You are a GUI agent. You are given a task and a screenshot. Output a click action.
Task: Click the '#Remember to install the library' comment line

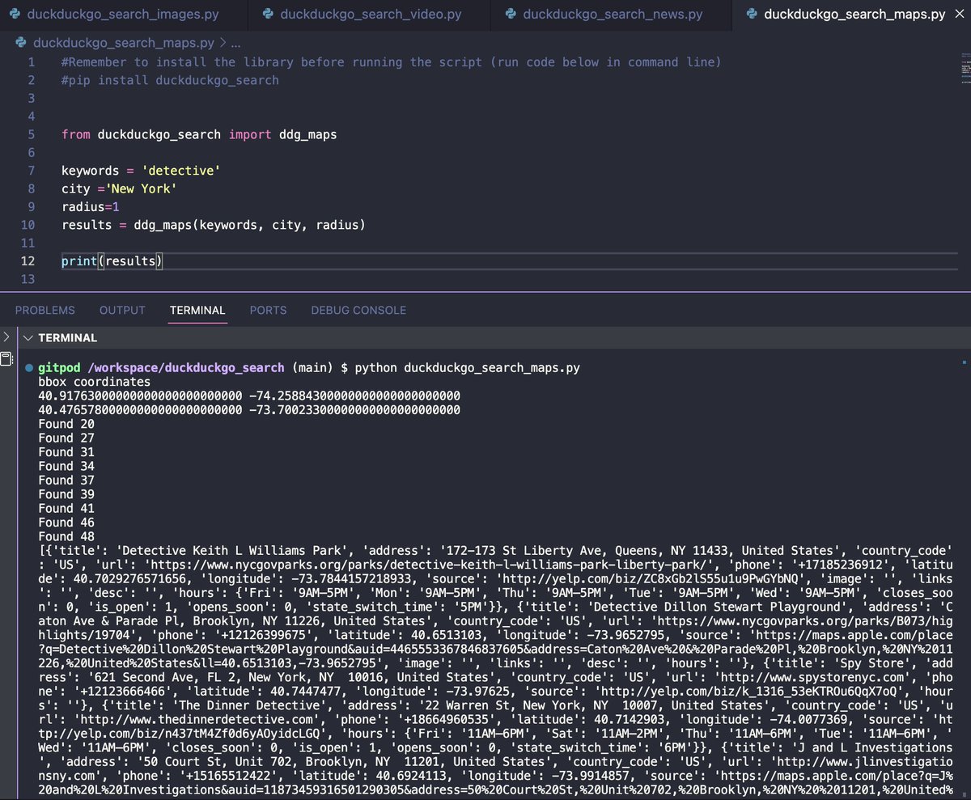(x=391, y=62)
